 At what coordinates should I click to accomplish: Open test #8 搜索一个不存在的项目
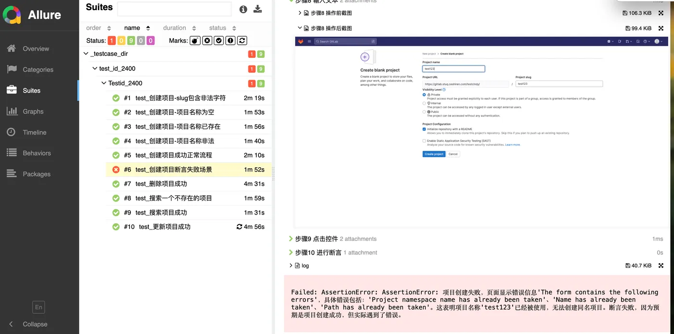click(x=189, y=198)
